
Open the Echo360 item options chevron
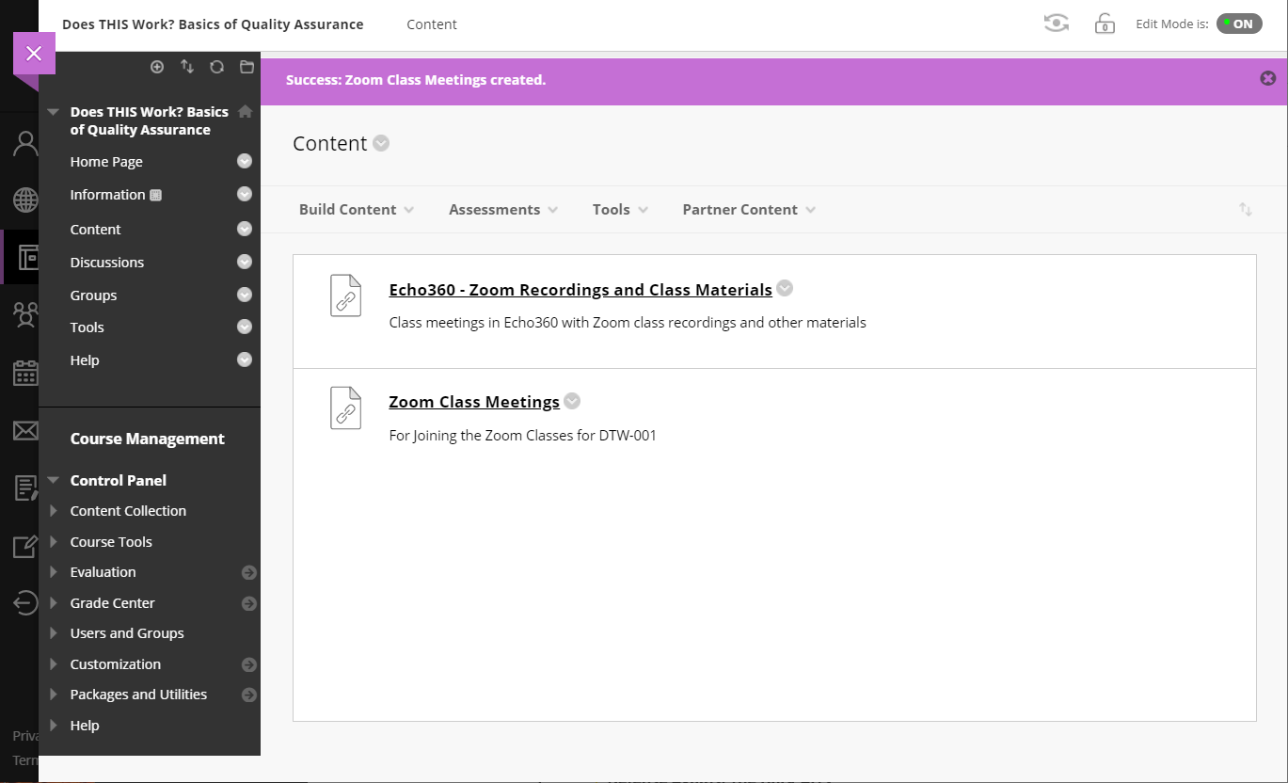coord(785,288)
